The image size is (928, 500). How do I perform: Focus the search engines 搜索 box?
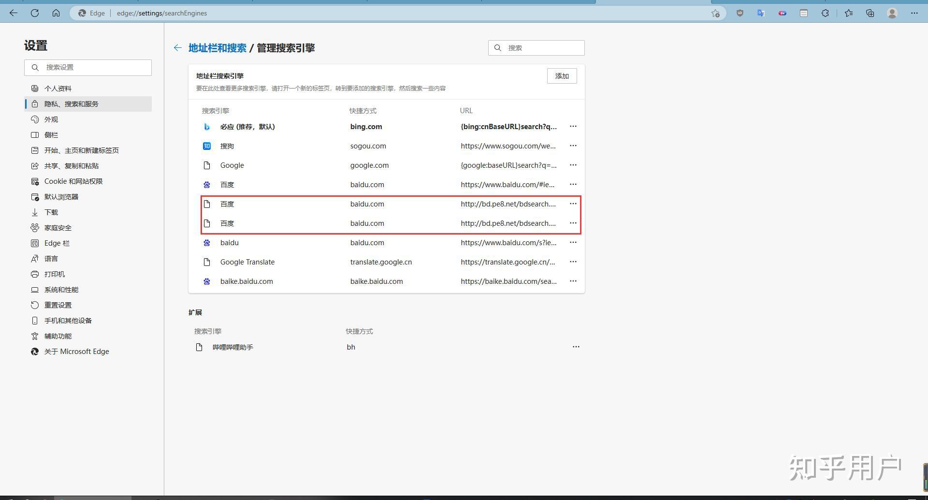click(536, 48)
